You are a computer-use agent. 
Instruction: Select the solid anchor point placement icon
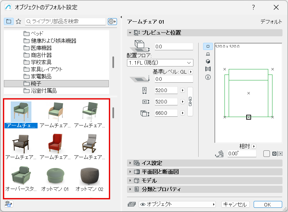pyautogui.click(x=274, y=154)
